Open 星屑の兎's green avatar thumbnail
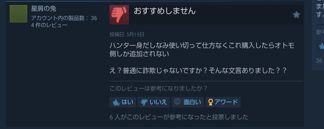 pos(18,14)
